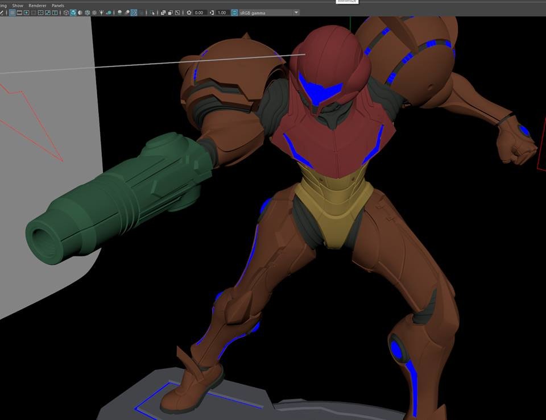This screenshot has width=546, height=420.
Task: Click the gamma reset icon
Action: [x=212, y=13]
